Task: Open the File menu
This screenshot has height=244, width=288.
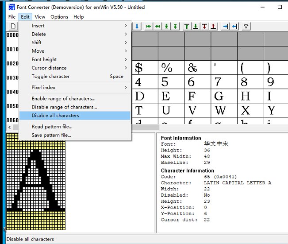Action: pyautogui.click(x=12, y=17)
